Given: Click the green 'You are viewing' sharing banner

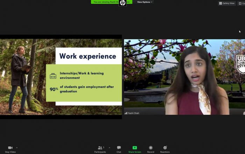Looking at the screenshot, I should tap(105, 2).
